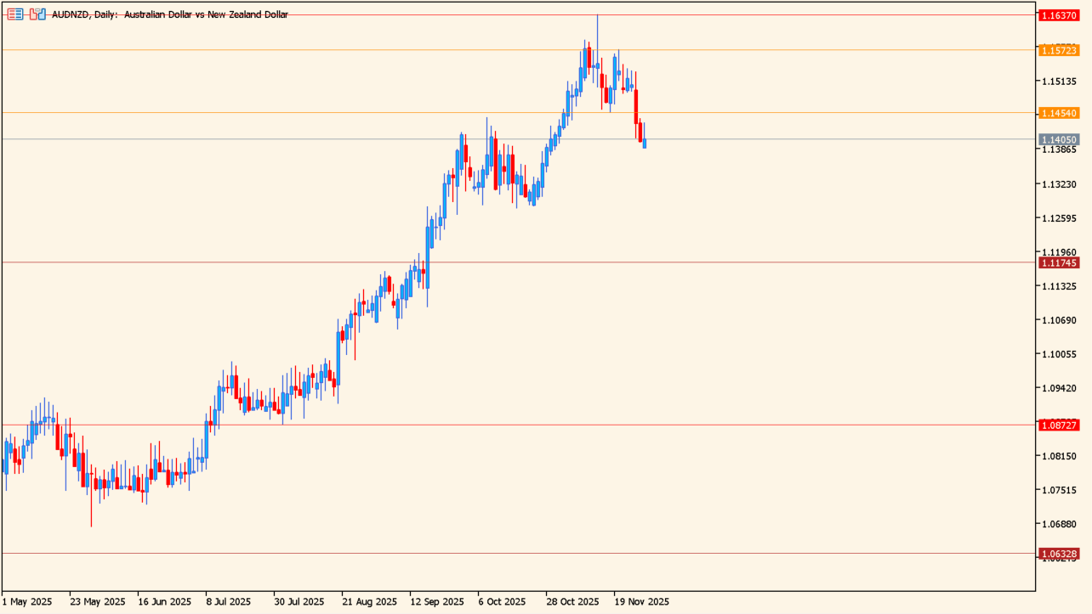Click the latest blue candle on chart
This screenshot has width=1092, height=614.
[x=645, y=144]
